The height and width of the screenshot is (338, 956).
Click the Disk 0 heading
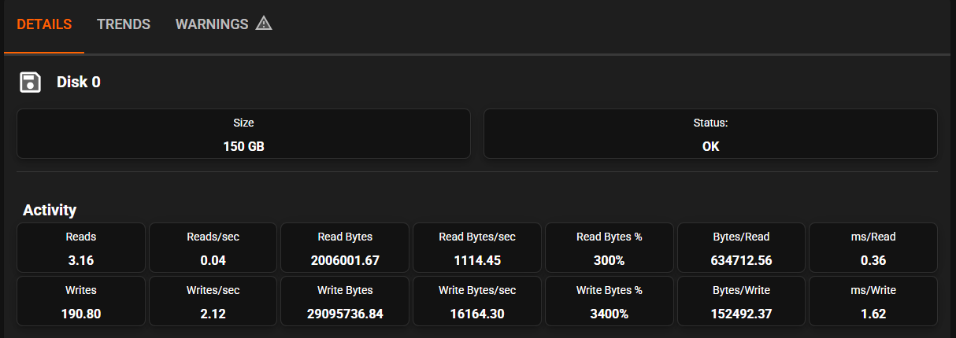click(x=79, y=82)
